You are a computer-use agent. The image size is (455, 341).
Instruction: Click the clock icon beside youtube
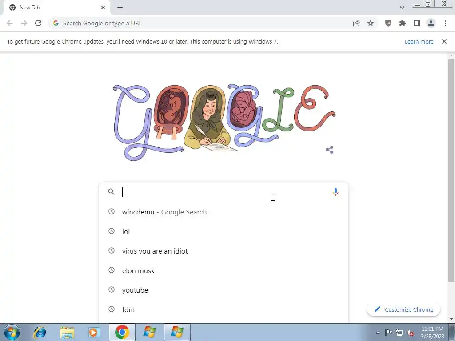112,289
